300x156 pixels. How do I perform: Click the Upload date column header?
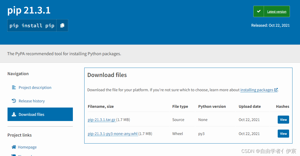[x=250, y=107]
